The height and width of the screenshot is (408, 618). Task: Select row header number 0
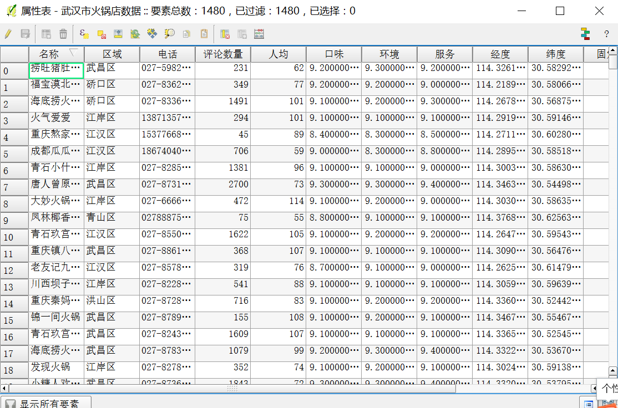click(14, 71)
